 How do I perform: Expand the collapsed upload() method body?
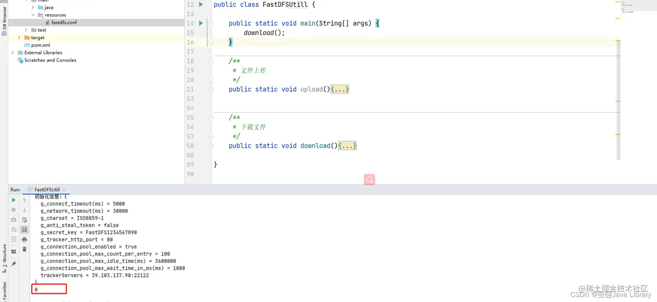(340, 90)
